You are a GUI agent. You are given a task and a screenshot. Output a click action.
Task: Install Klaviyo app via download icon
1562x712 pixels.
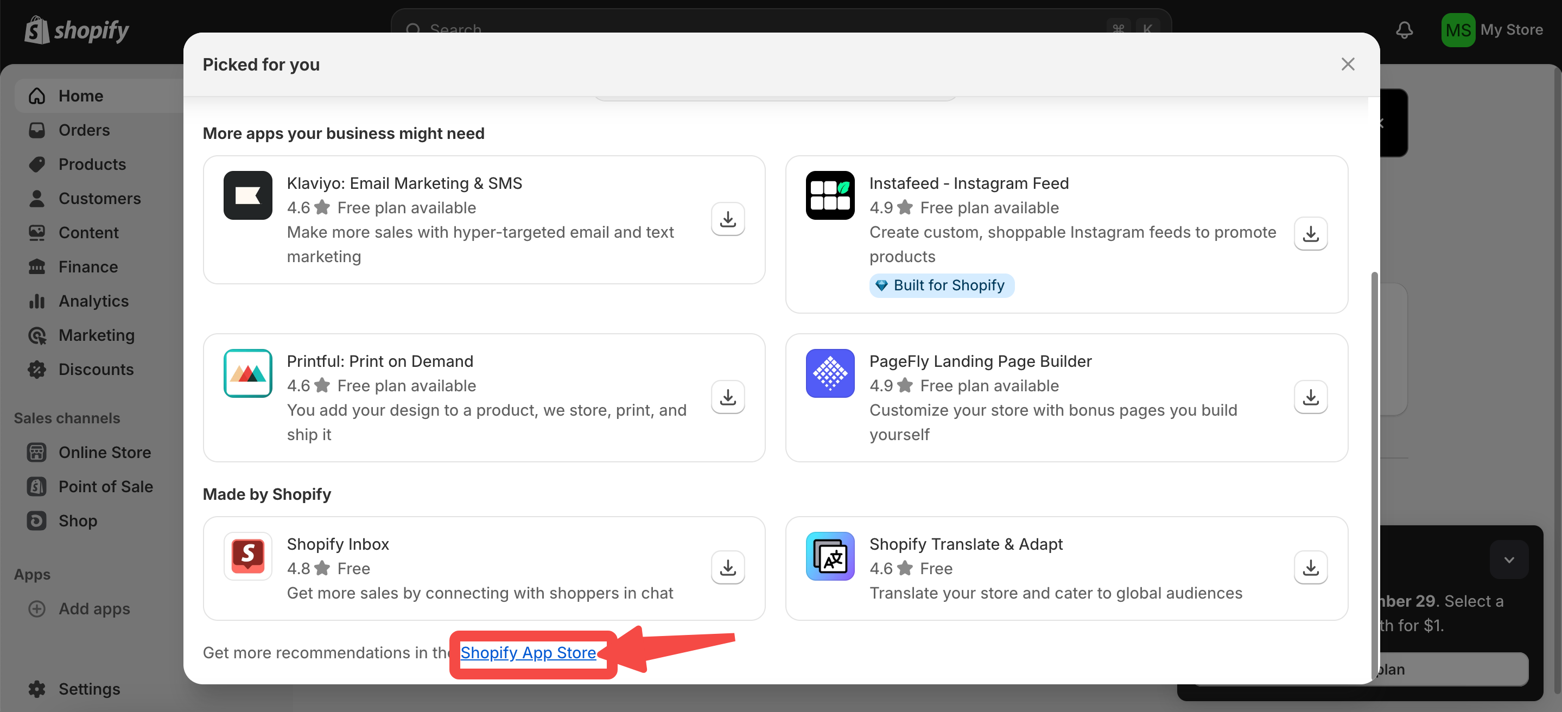pyautogui.click(x=728, y=219)
